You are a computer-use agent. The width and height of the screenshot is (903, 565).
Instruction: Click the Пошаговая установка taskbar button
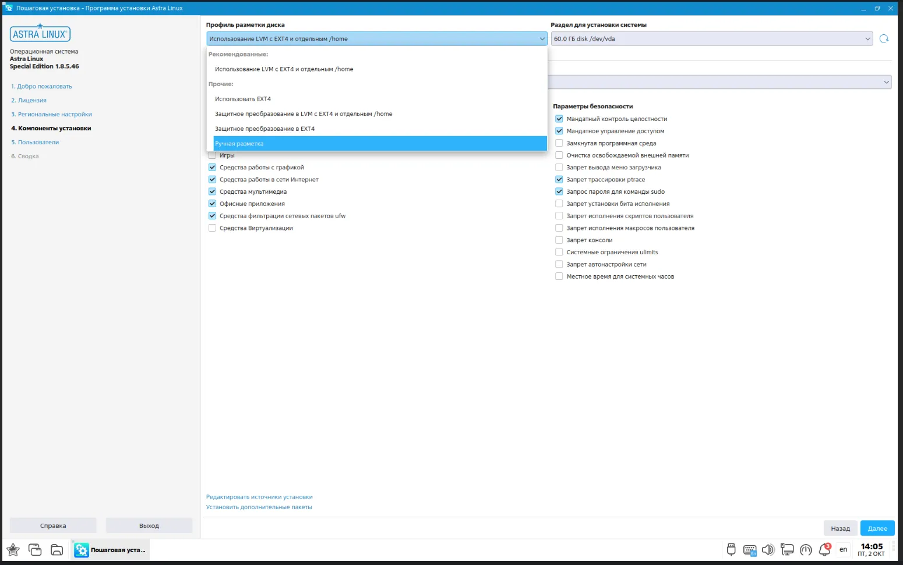110,550
